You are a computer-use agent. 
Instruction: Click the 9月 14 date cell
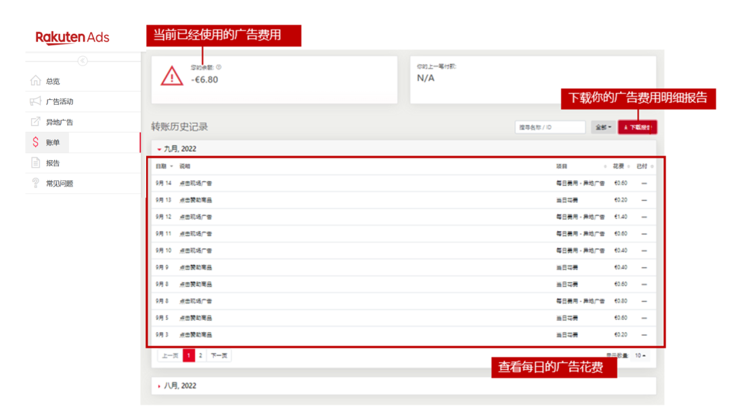click(164, 183)
